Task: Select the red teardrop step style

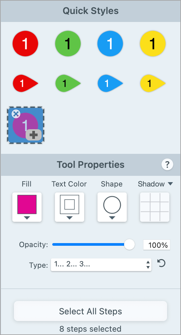Action: click(25, 83)
